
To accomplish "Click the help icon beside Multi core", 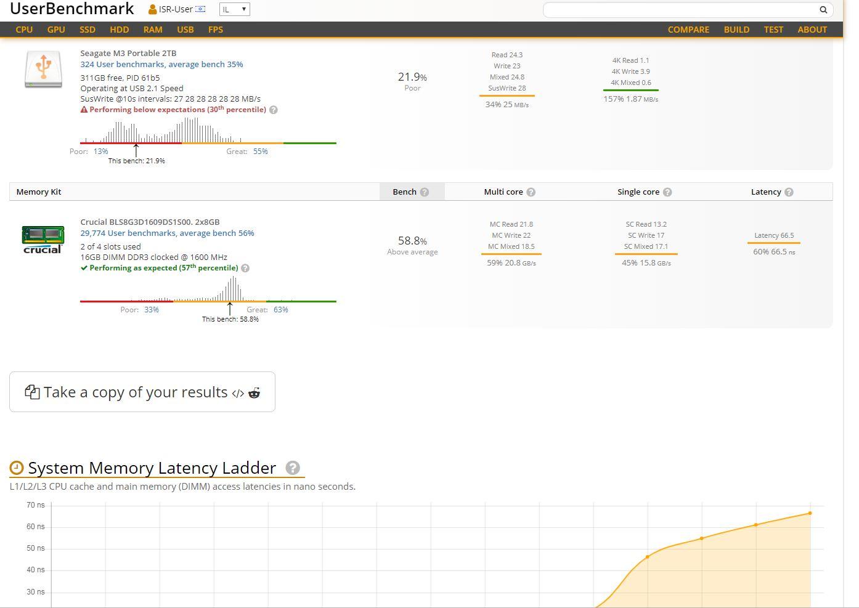I will (x=531, y=192).
